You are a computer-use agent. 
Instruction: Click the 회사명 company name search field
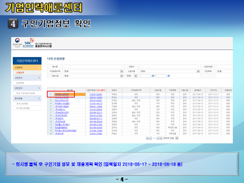coord(93,67)
